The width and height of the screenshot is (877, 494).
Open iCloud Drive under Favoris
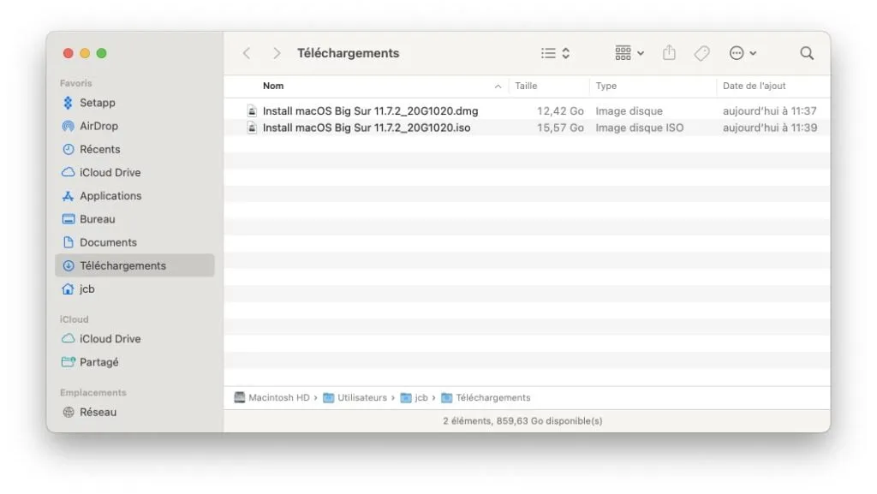tap(101, 173)
